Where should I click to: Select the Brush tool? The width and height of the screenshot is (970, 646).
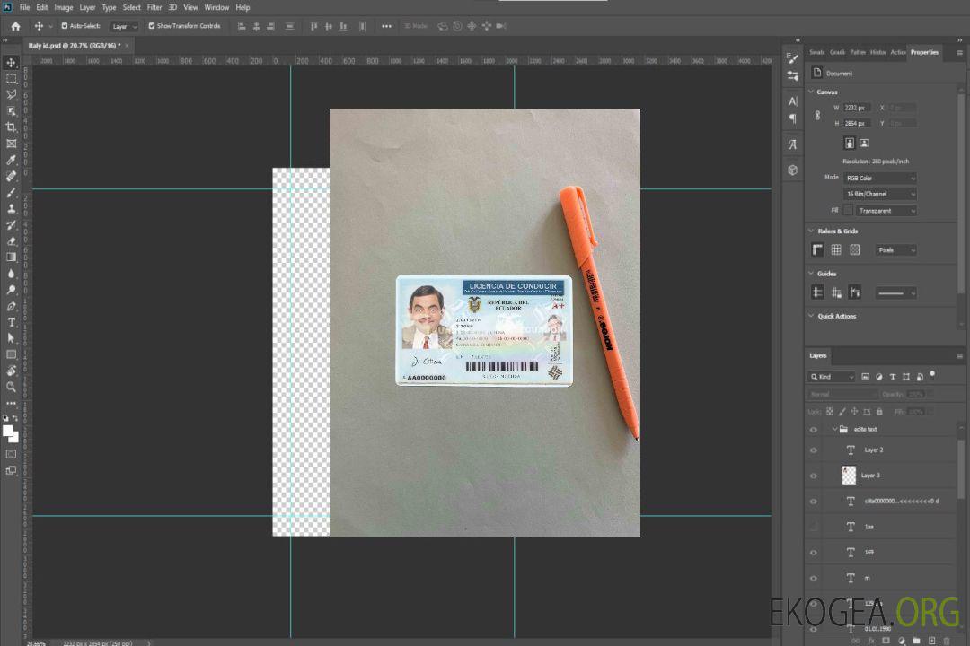coord(11,192)
